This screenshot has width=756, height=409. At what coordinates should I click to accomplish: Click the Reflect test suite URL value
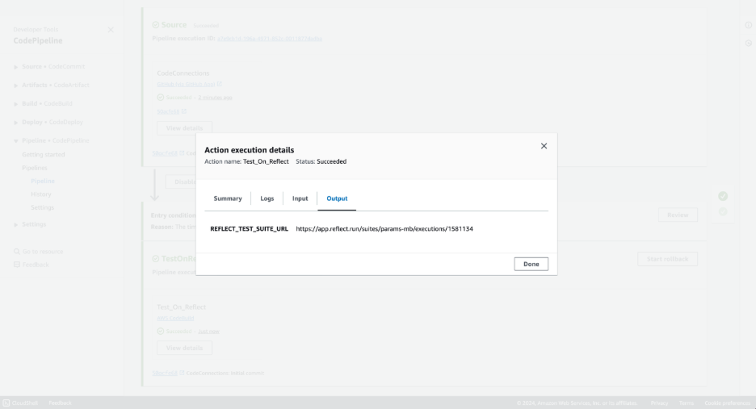384,229
